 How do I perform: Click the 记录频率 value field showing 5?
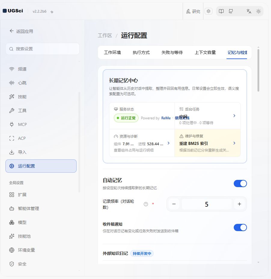point(207,204)
